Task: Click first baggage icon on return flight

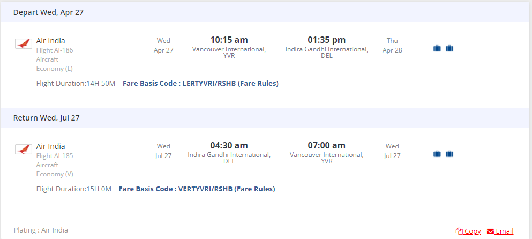Action: tap(437, 154)
